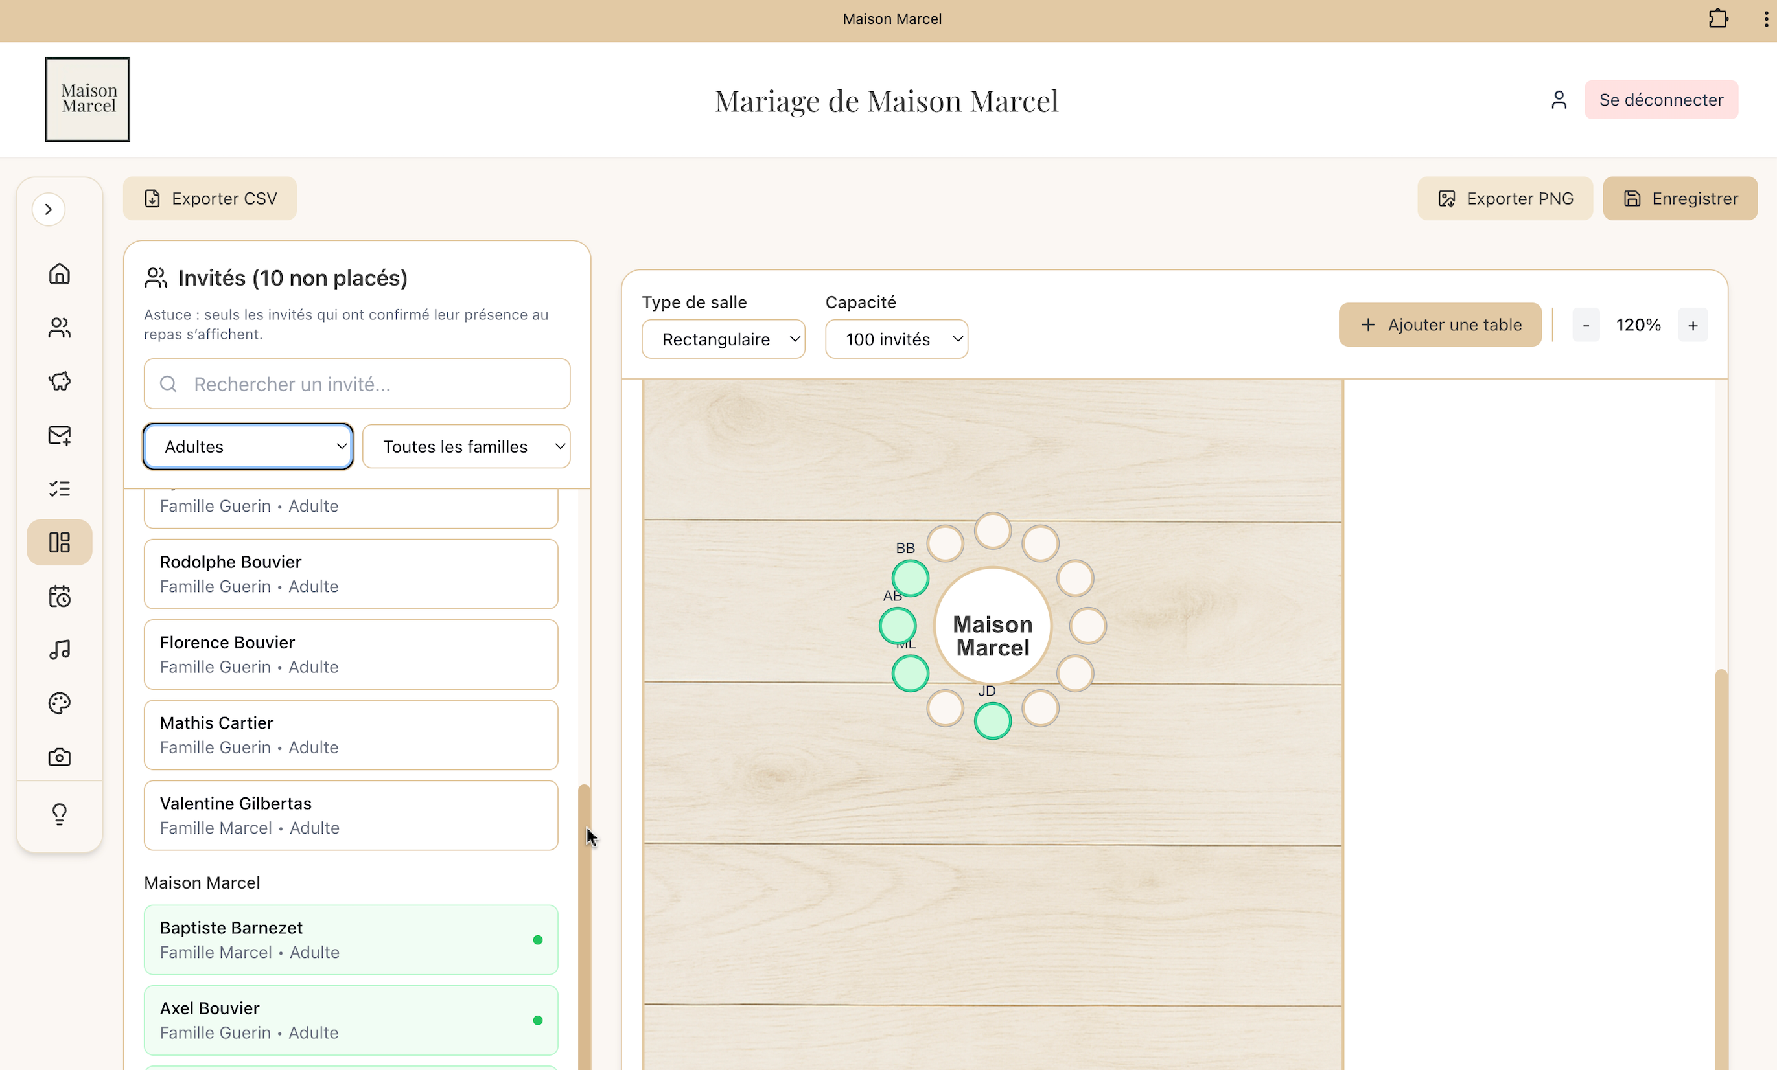The width and height of the screenshot is (1777, 1070).
Task: Click the user profile icon
Action: pos(1559,100)
